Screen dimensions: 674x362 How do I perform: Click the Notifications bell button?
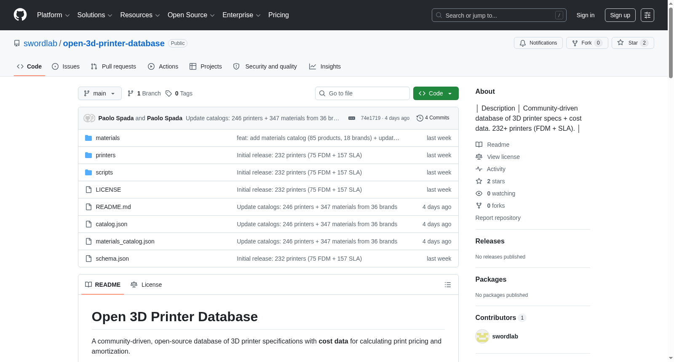point(538,43)
